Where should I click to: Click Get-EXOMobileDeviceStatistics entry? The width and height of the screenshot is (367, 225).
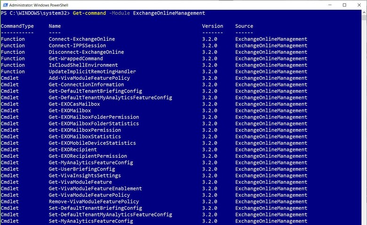(x=92, y=143)
